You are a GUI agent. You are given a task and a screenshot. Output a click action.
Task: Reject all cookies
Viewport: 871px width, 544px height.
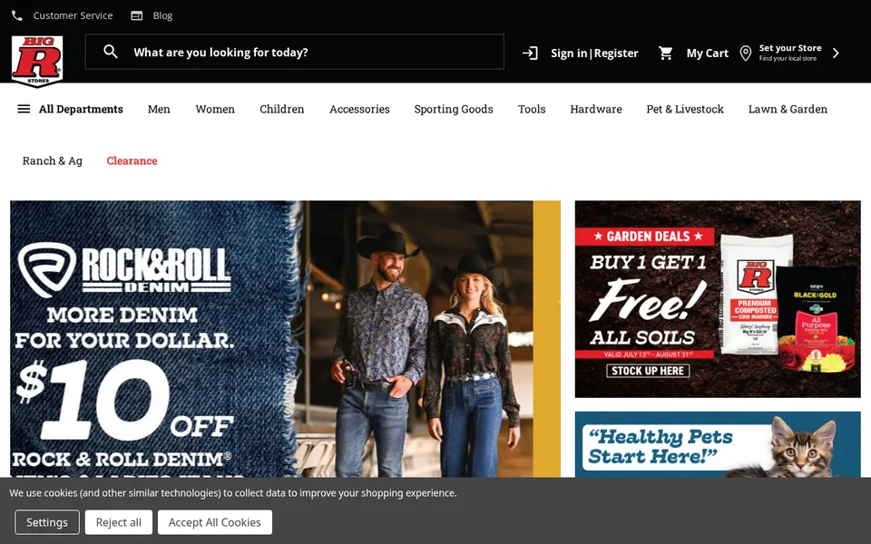[x=118, y=522]
